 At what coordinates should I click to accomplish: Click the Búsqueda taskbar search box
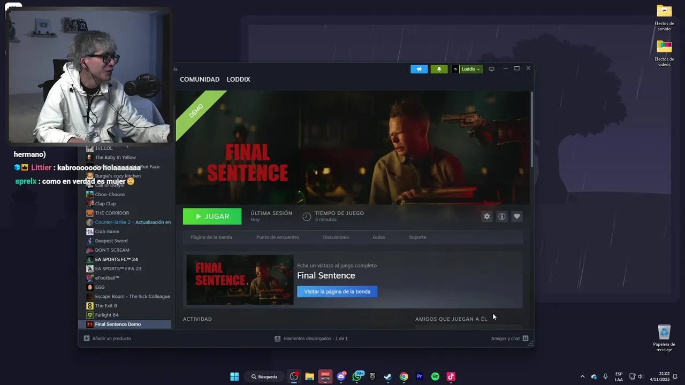tap(264, 376)
